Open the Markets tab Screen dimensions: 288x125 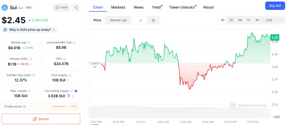point(118,7)
